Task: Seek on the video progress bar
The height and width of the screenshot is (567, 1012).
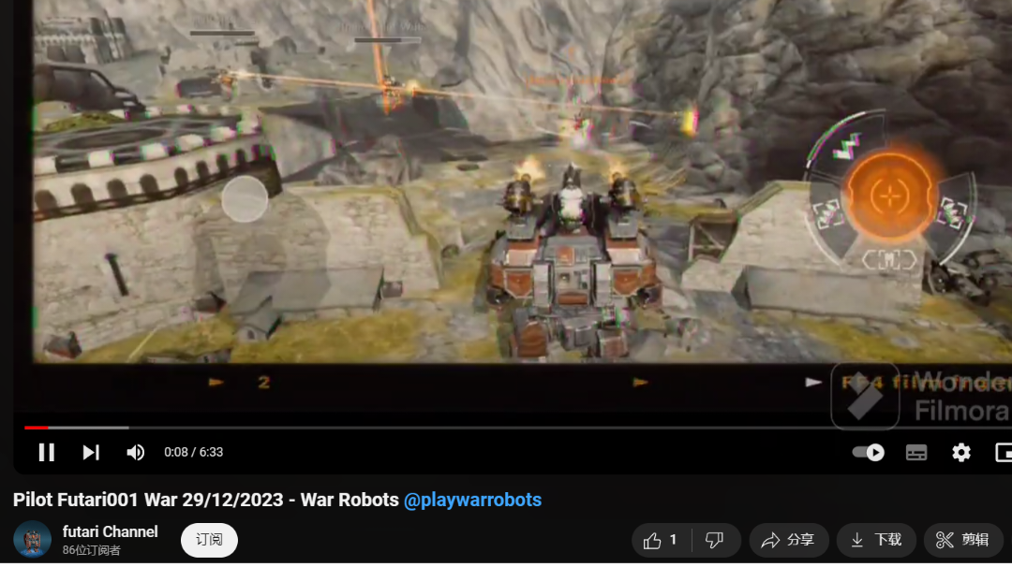Action: 518,428
